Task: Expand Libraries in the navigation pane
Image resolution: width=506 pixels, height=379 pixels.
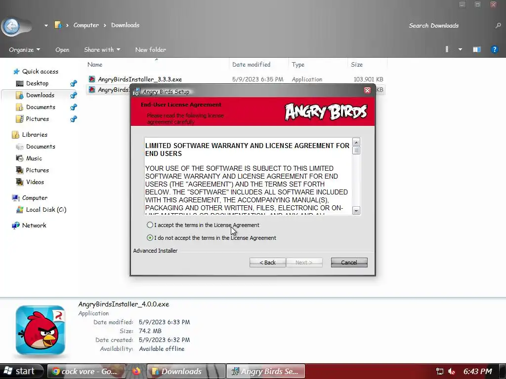Action: (35, 135)
